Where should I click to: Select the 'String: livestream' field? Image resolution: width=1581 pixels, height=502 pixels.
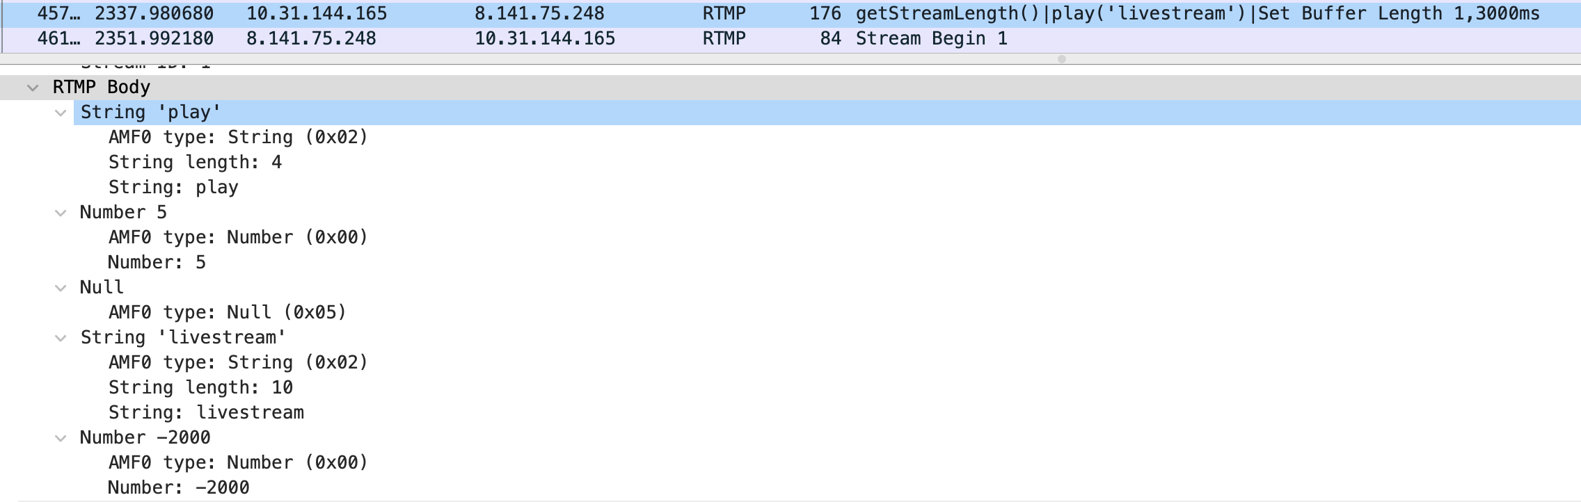pos(206,413)
